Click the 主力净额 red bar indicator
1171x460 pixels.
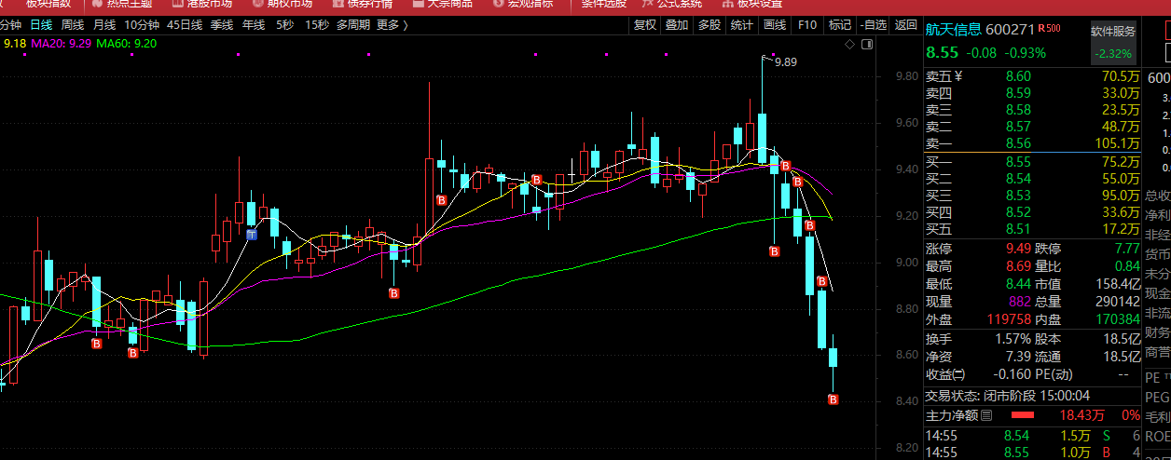[x=1024, y=414]
